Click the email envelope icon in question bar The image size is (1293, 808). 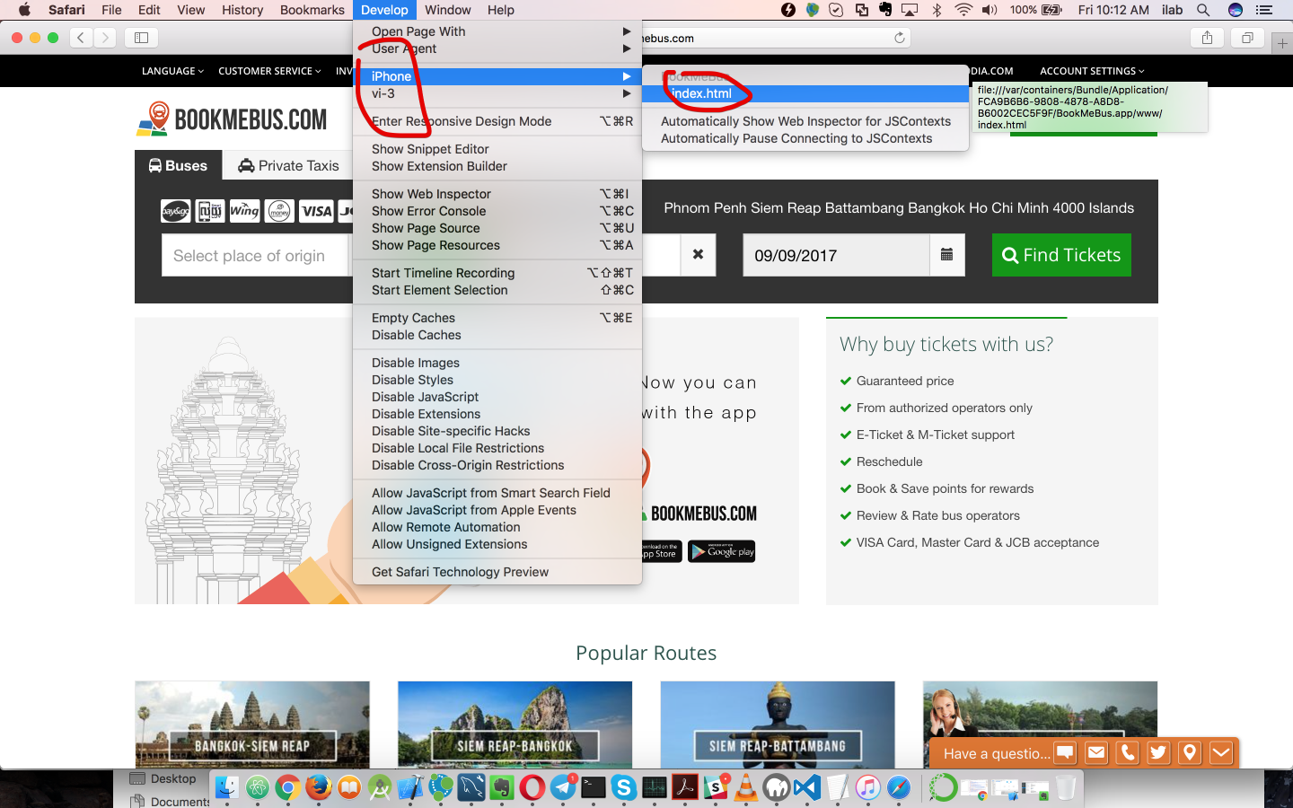pyautogui.click(x=1096, y=752)
